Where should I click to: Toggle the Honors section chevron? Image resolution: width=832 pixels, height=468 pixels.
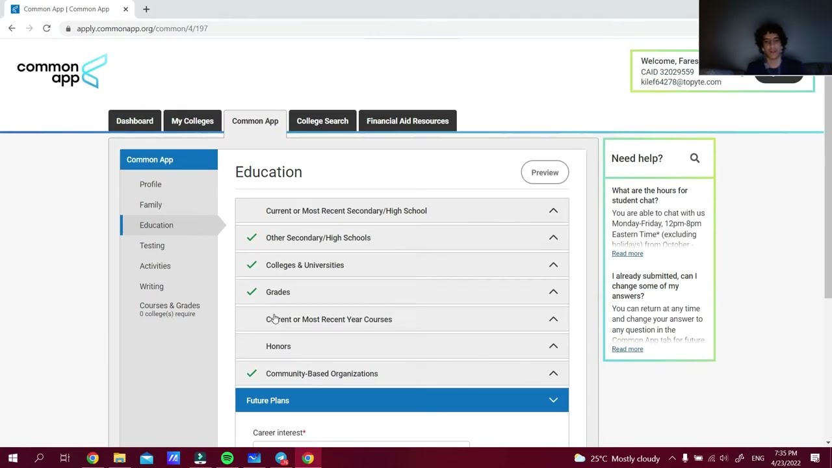(x=553, y=346)
